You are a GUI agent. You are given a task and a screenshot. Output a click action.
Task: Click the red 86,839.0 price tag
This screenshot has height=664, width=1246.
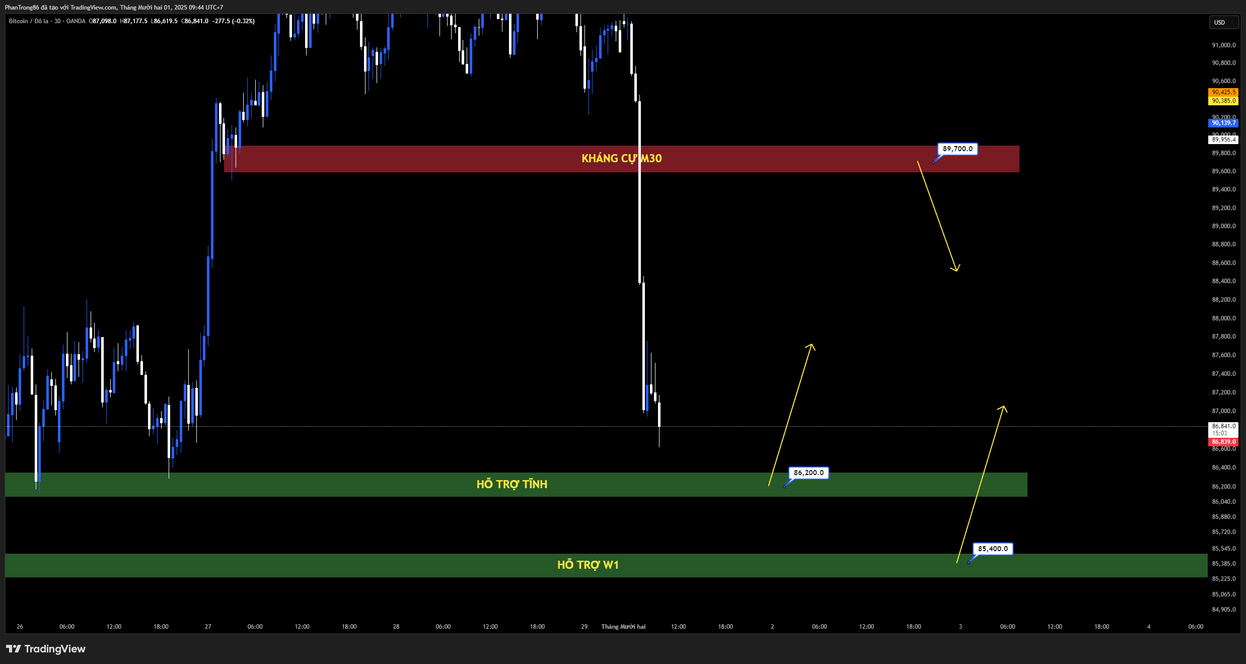[1223, 442]
